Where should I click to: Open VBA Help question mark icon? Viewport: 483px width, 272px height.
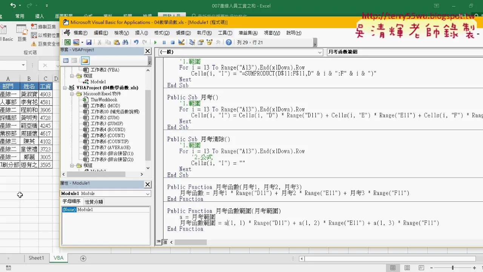229,42
